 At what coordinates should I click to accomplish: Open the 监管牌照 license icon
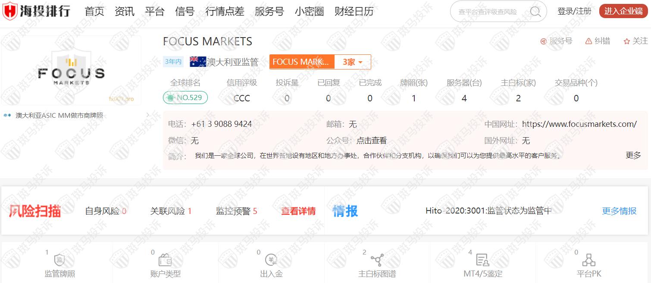(59, 260)
